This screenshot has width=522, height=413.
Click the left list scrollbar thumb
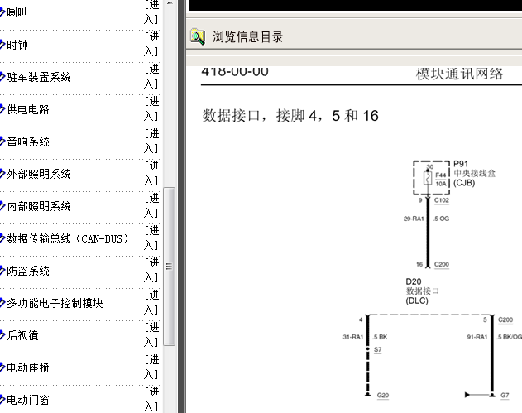click(169, 267)
